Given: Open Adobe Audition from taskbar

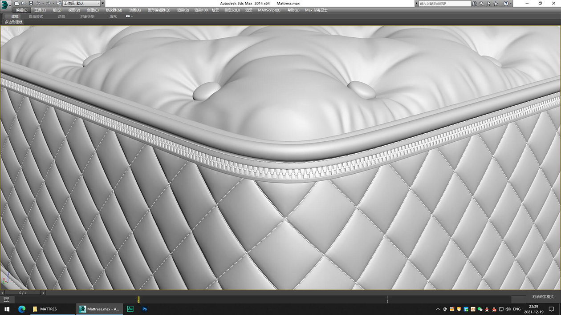Looking at the screenshot, I should (x=130, y=309).
